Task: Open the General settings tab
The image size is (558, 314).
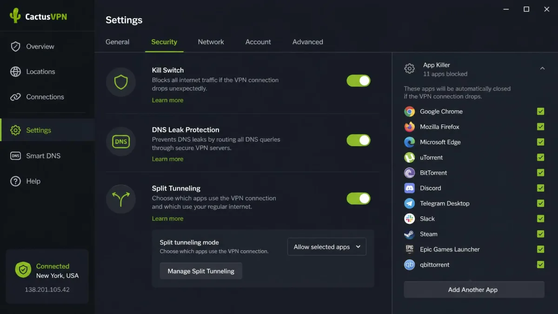Action: pos(118,42)
